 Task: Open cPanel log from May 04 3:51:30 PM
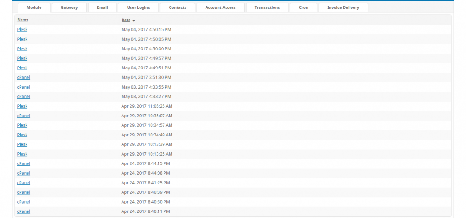click(23, 77)
